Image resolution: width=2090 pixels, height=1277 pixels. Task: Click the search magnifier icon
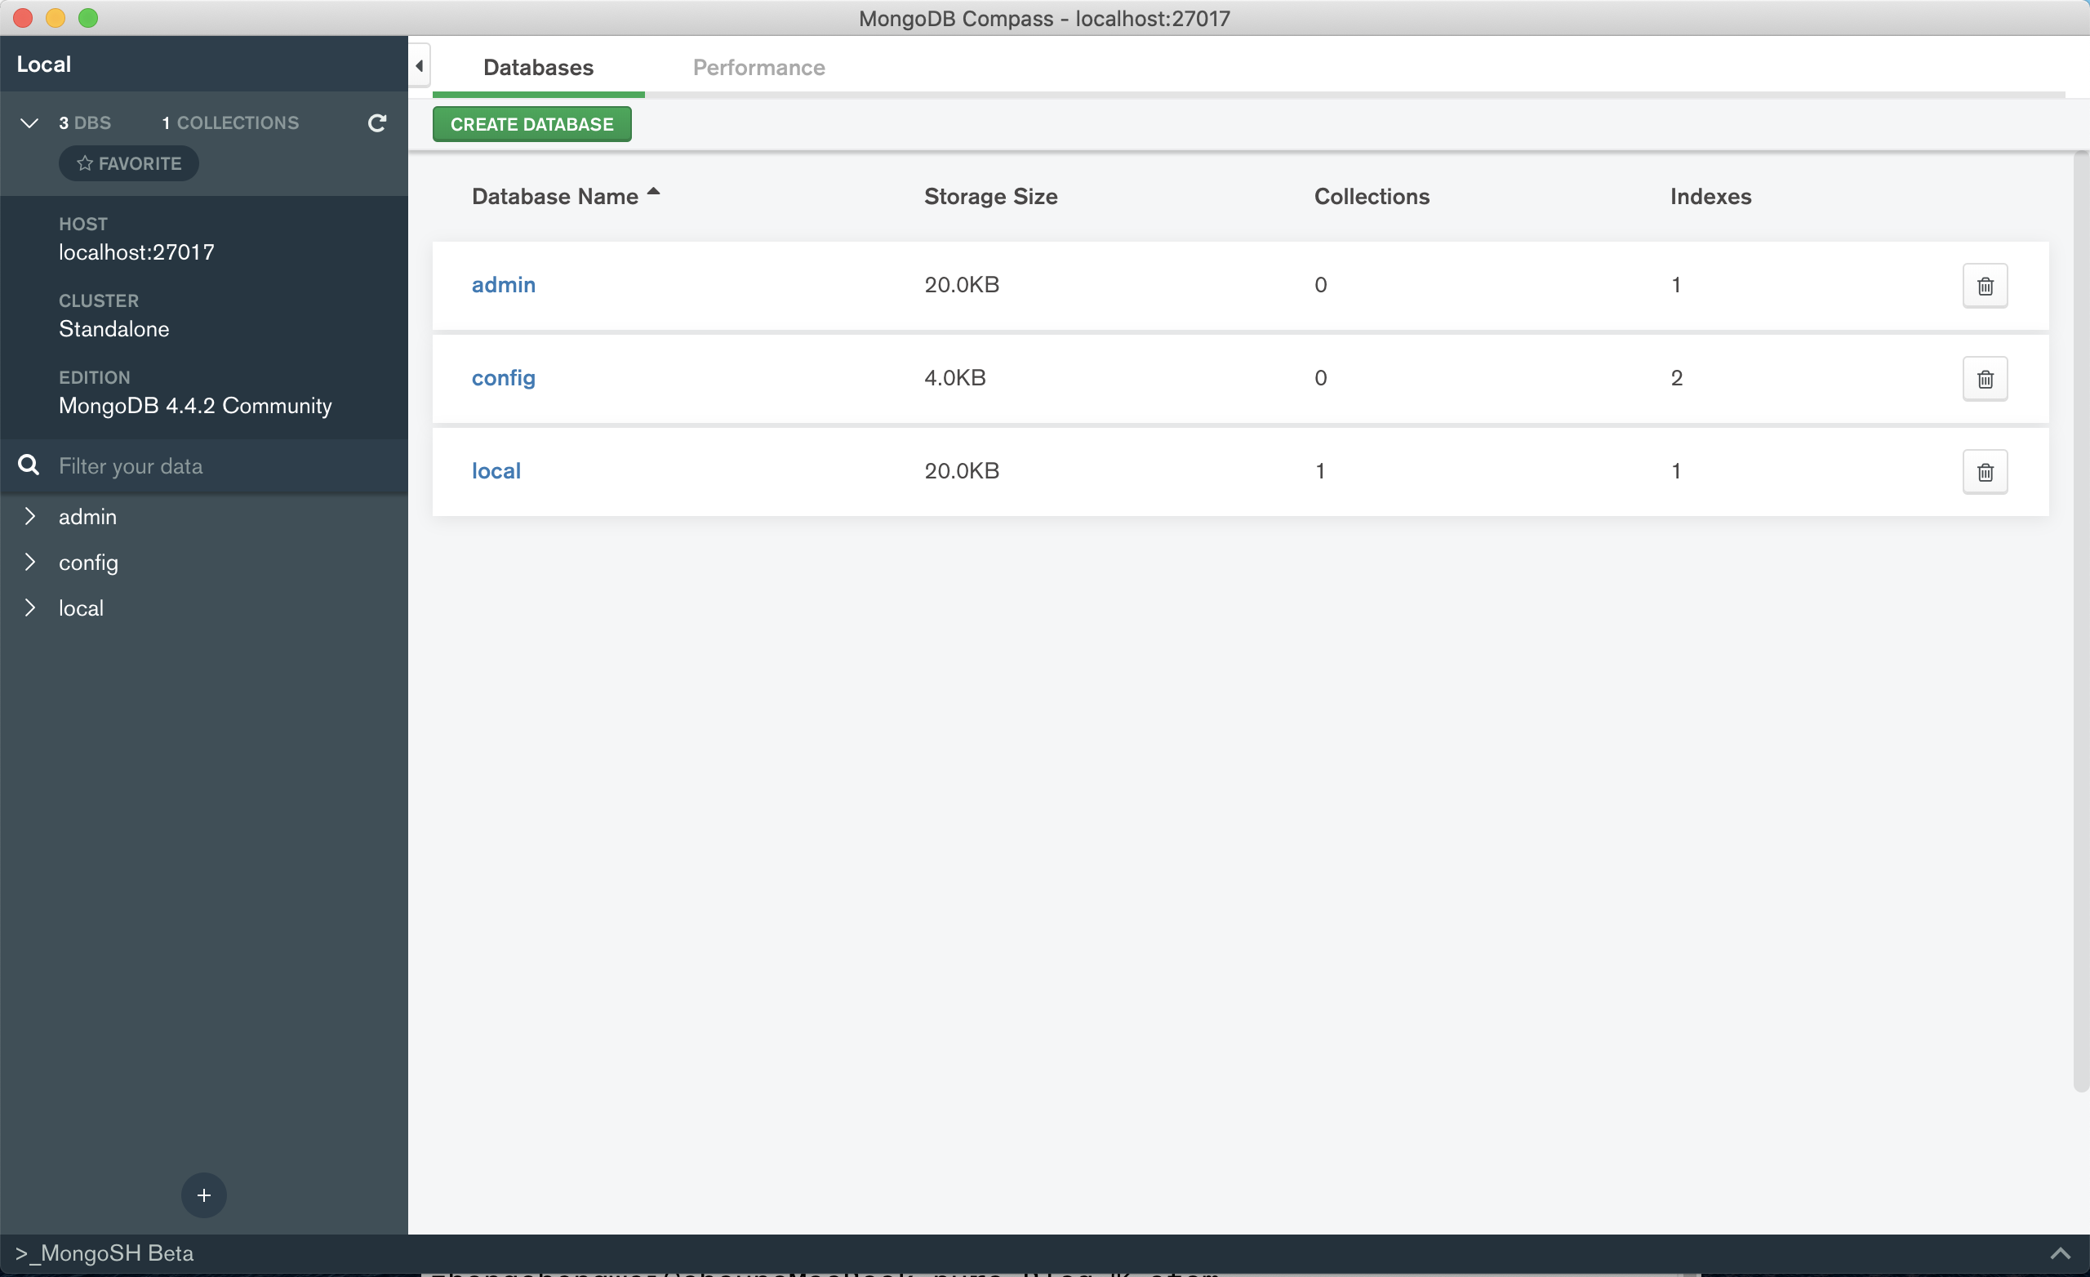pos(29,465)
